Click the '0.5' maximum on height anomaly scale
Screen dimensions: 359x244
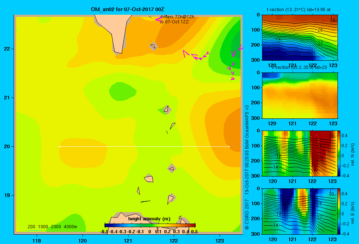coord(194,232)
